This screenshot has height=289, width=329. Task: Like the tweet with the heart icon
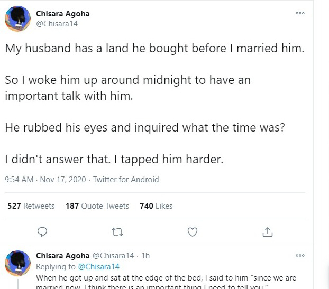pyautogui.click(x=193, y=232)
